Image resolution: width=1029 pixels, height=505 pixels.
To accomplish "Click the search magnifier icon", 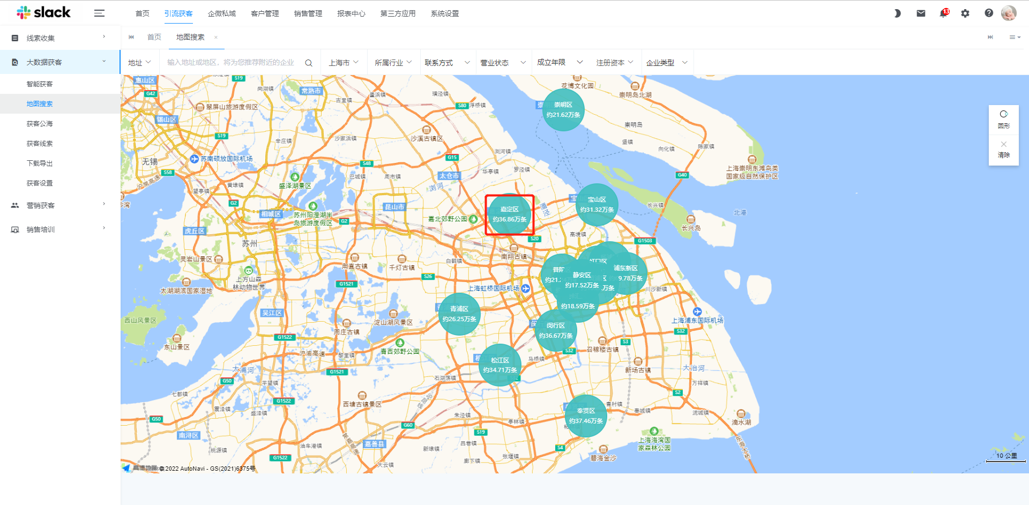I will [x=309, y=63].
